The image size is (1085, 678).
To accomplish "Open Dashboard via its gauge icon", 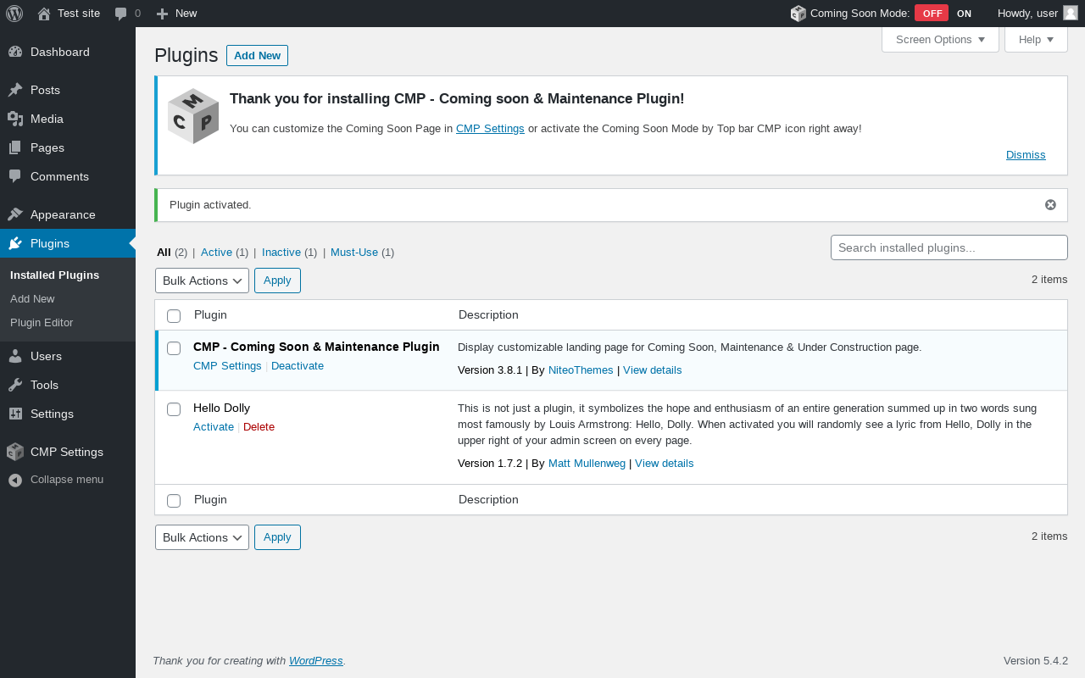I will coord(15,52).
